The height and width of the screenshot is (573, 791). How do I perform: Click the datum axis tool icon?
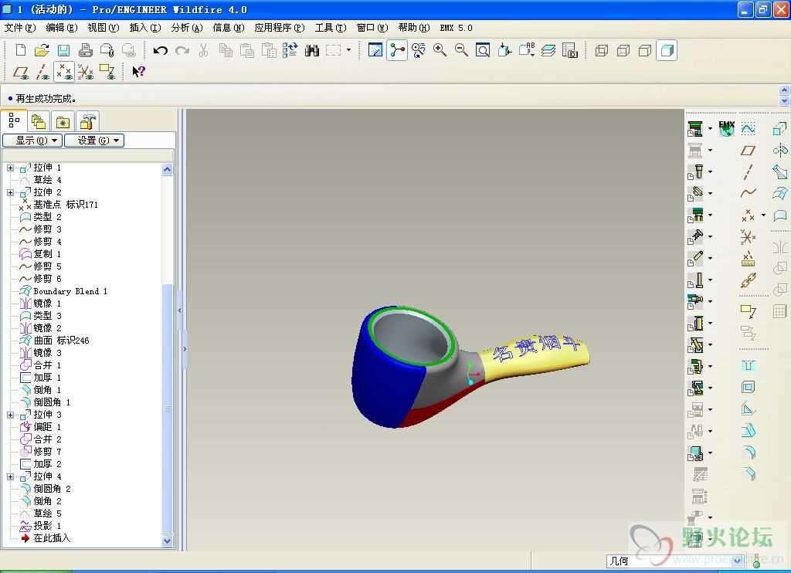coord(748,172)
